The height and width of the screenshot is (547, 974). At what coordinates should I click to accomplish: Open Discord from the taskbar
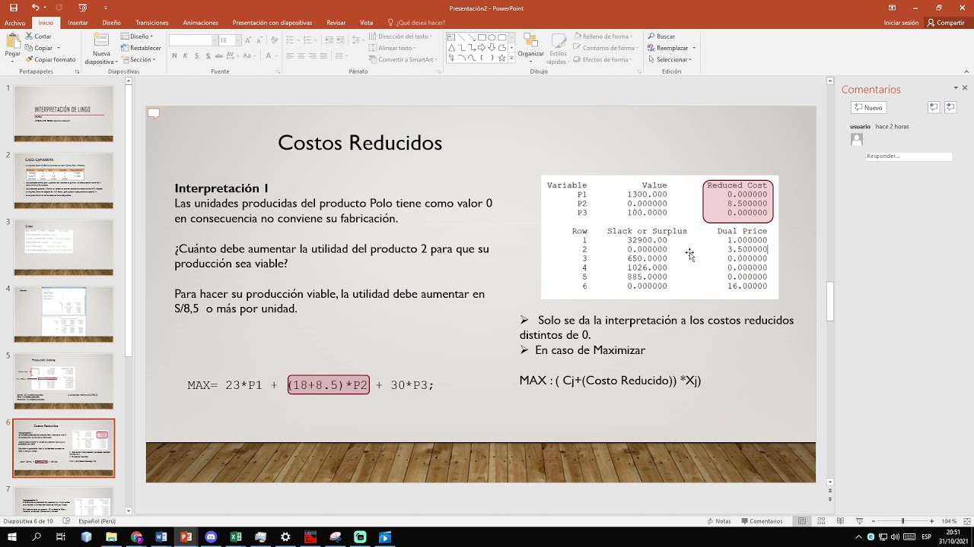click(211, 537)
